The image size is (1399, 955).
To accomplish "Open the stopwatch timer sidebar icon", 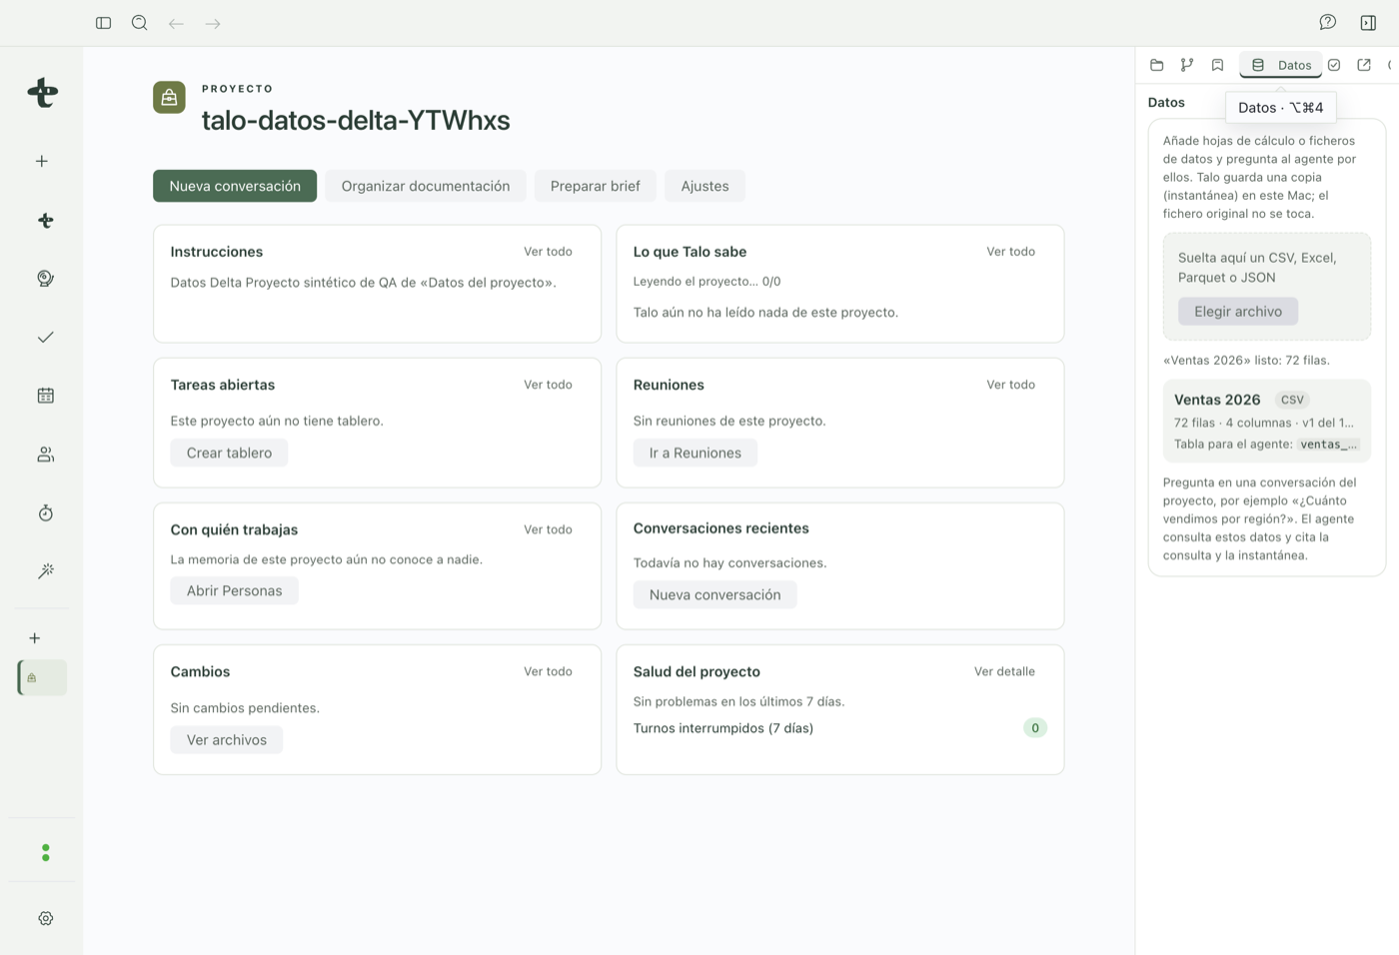I will click(x=45, y=512).
